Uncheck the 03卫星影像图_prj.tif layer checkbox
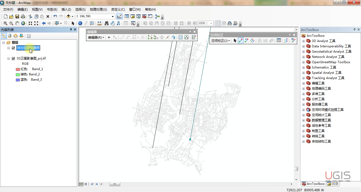The width and height of the screenshot is (361, 192). (x=13, y=58)
